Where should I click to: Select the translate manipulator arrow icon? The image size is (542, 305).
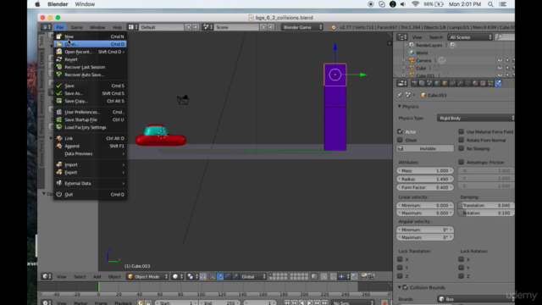click(x=220, y=276)
